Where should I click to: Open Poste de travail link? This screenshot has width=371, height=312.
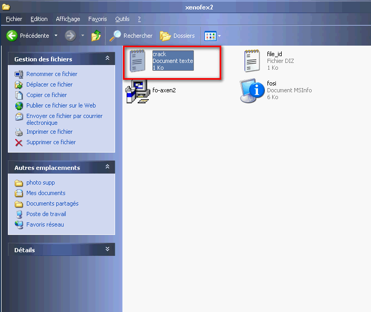(46, 214)
